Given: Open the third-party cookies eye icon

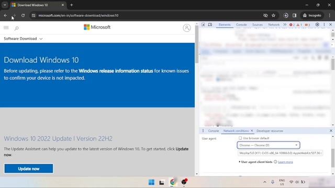Looking at the screenshot, I should (x=265, y=15).
